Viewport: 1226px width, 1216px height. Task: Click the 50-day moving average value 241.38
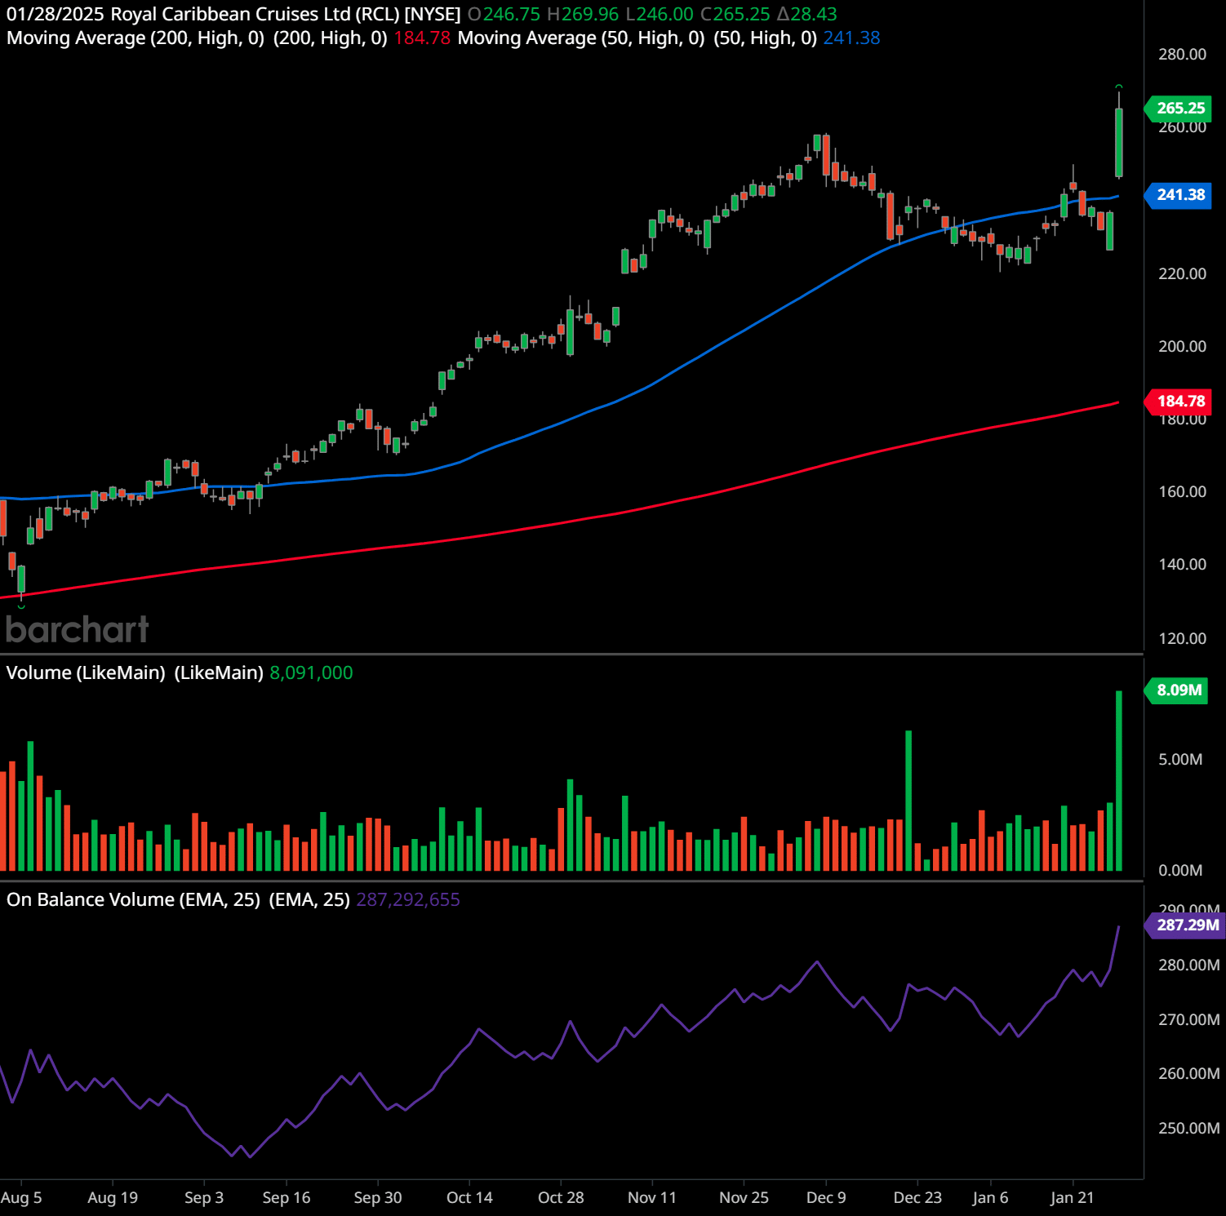click(x=851, y=38)
